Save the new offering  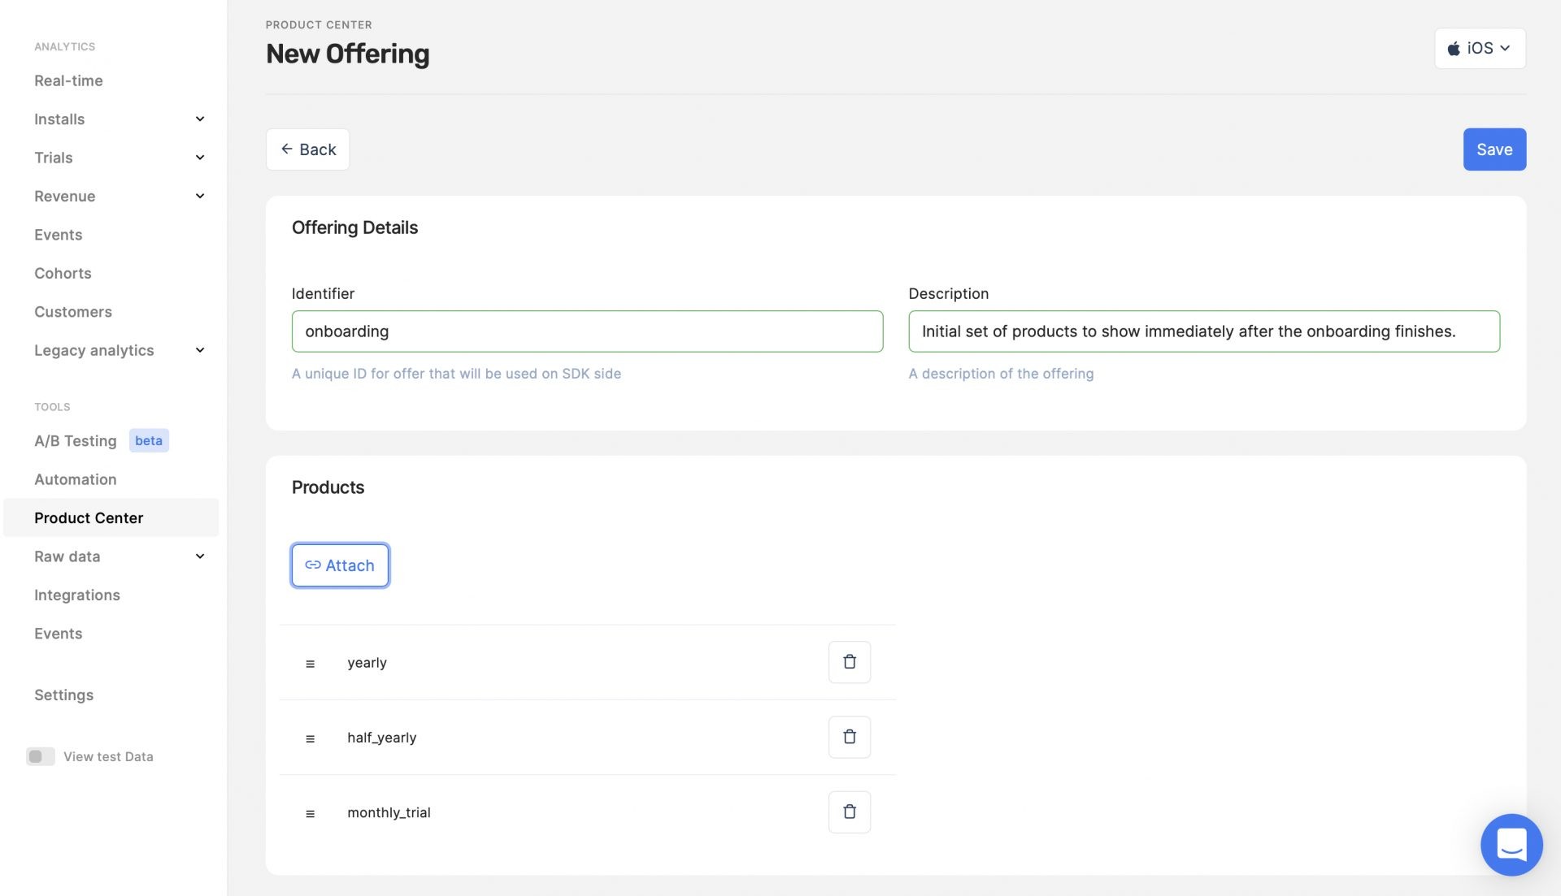point(1494,149)
